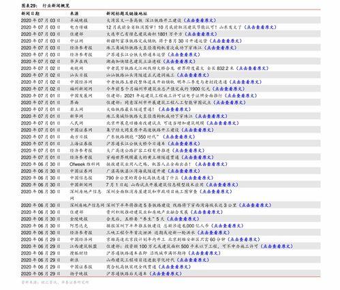Open original link for 阿思达克 6,000亿 news
The height and width of the screenshot is (290, 340).
point(228,226)
